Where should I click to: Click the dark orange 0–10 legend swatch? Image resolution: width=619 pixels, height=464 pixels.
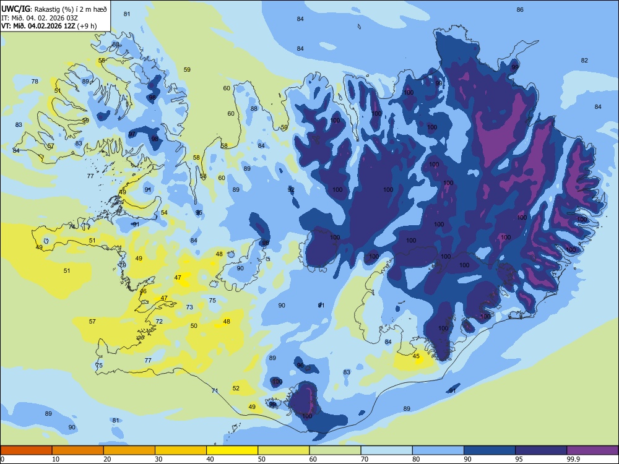(x=26, y=450)
